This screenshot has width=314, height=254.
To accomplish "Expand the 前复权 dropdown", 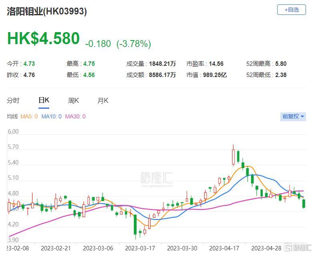I will tap(293, 116).
